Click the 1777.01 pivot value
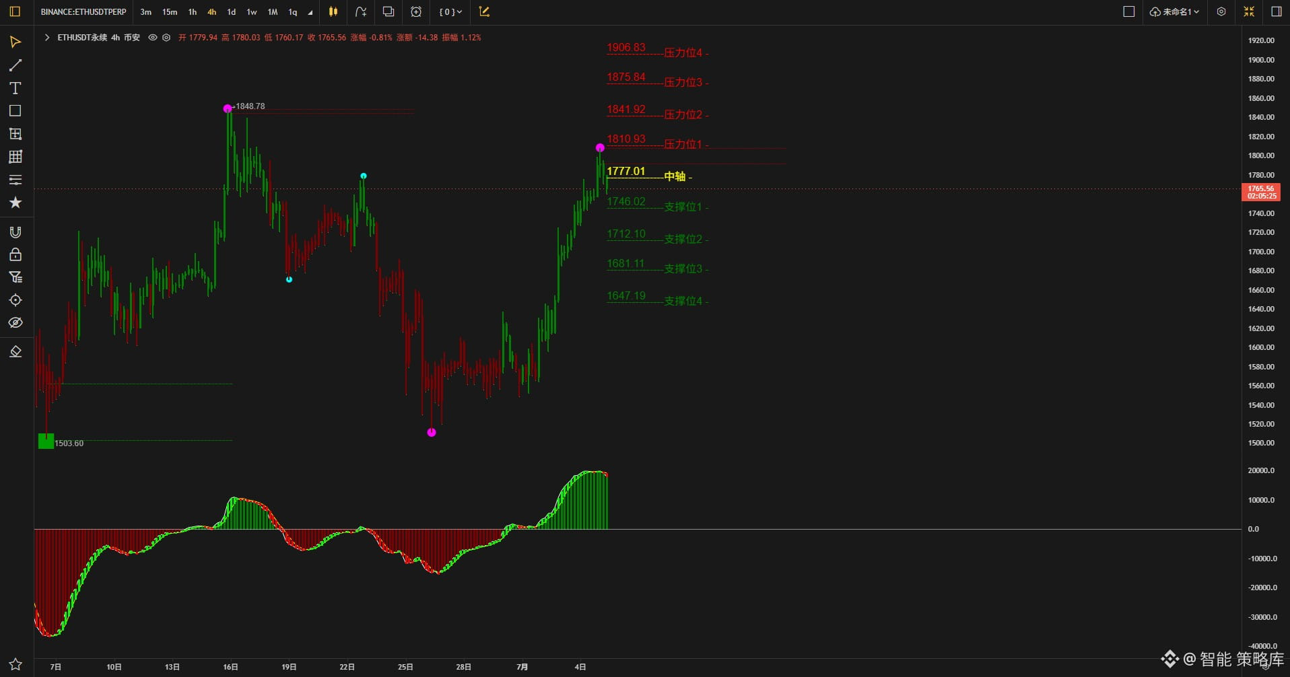Image resolution: width=1290 pixels, height=677 pixels. [x=626, y=172]
